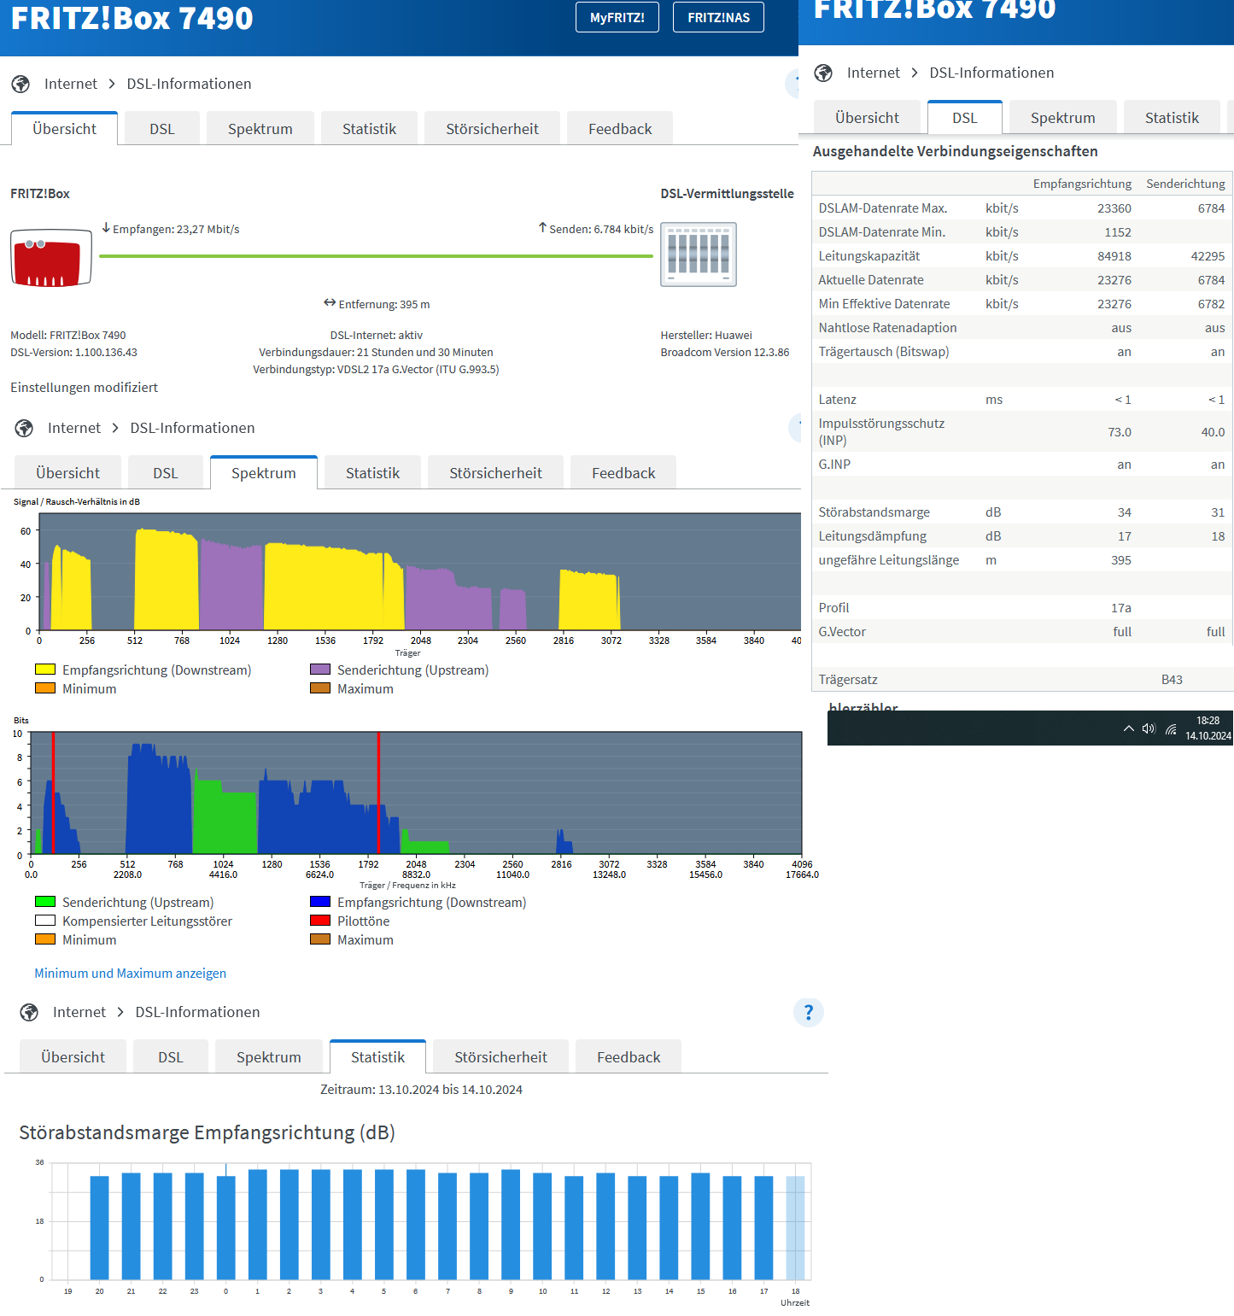Click 'Verbindungsdauer: 21 Stunden und 30 Minuten'
Image resolution: width=1234 pixels, height=1316 pixels.
click(x=376, y=352)
